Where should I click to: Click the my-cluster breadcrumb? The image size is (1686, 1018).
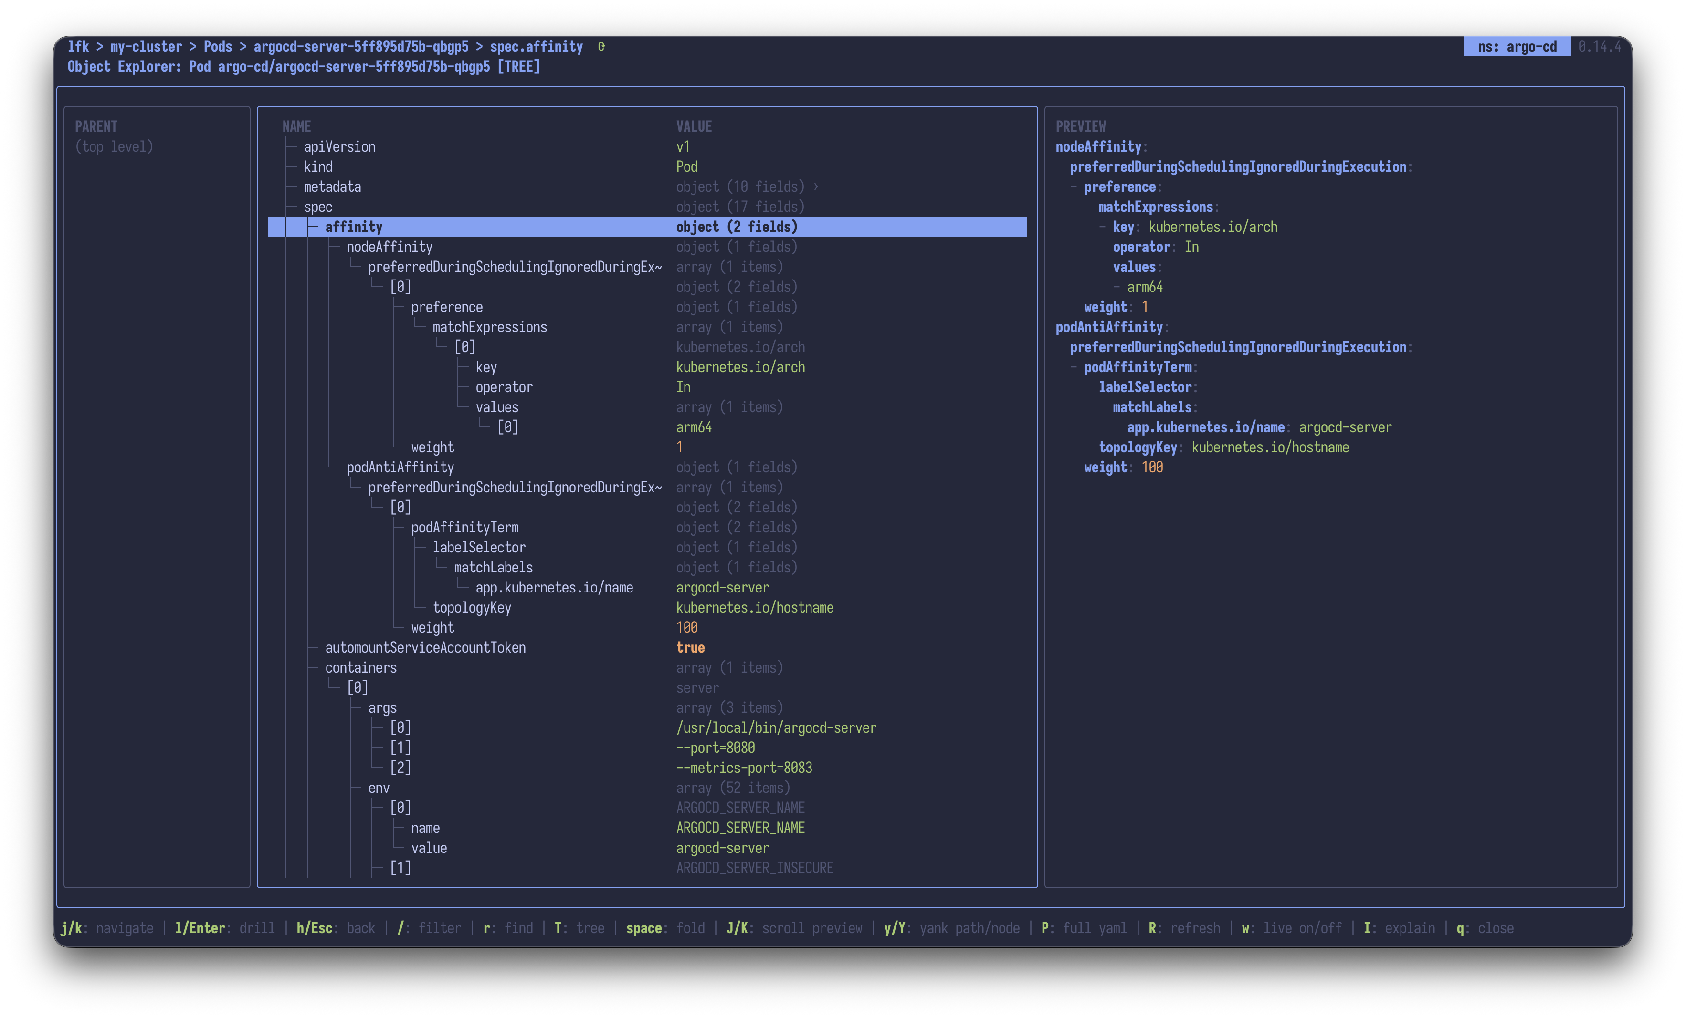147,46
